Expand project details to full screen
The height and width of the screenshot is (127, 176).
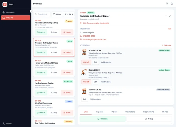[x=170, y=16]
